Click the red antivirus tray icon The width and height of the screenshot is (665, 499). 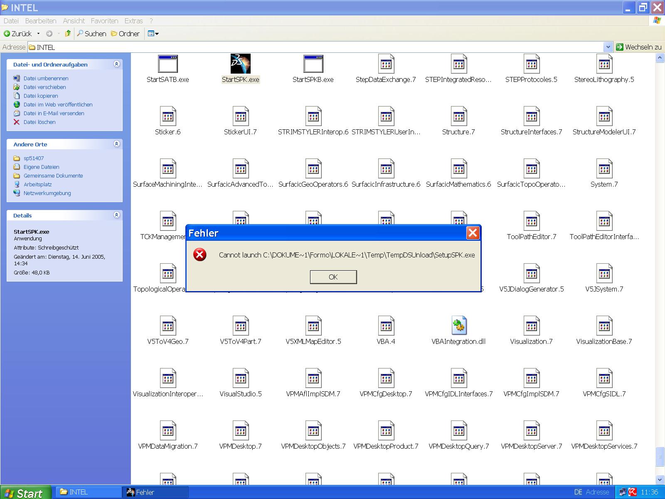coord(633,492)
